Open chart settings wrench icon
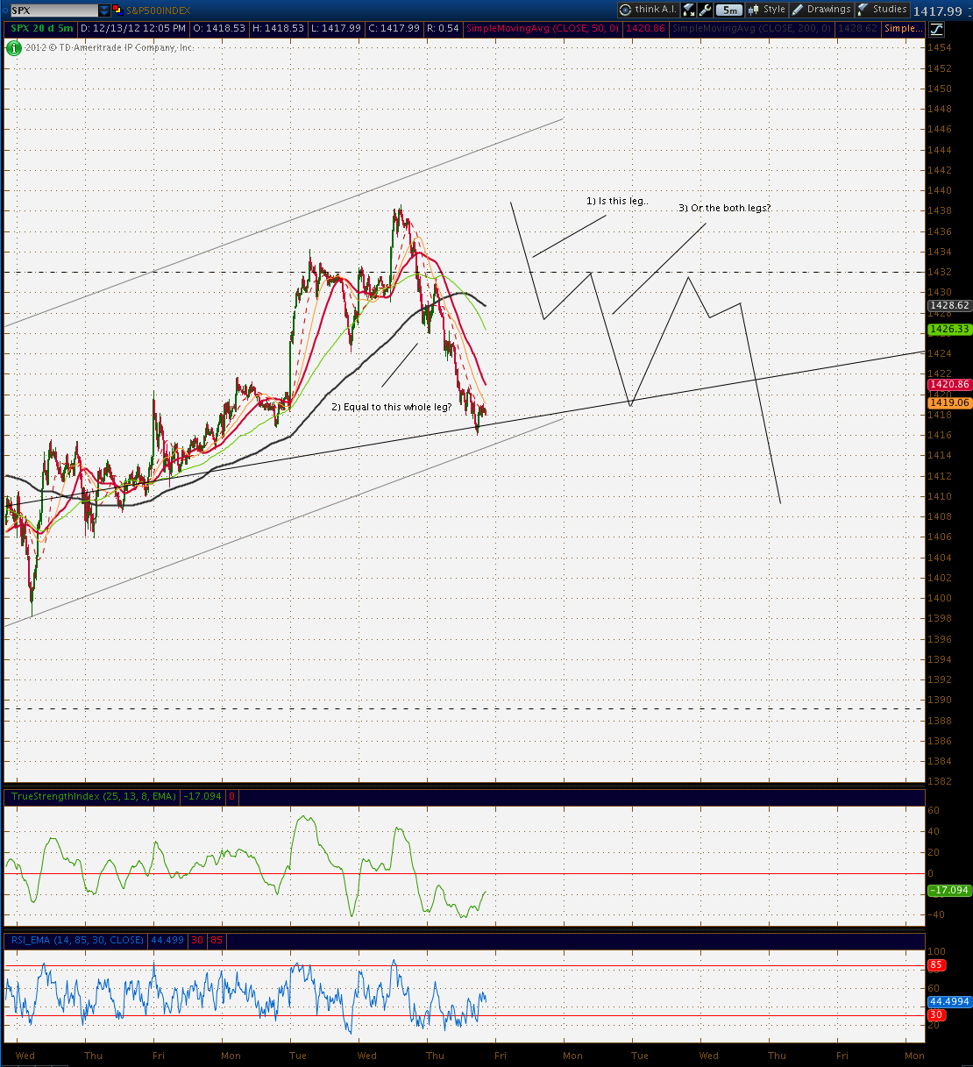Screen dimensions: 973x1067 coord(706,10)
